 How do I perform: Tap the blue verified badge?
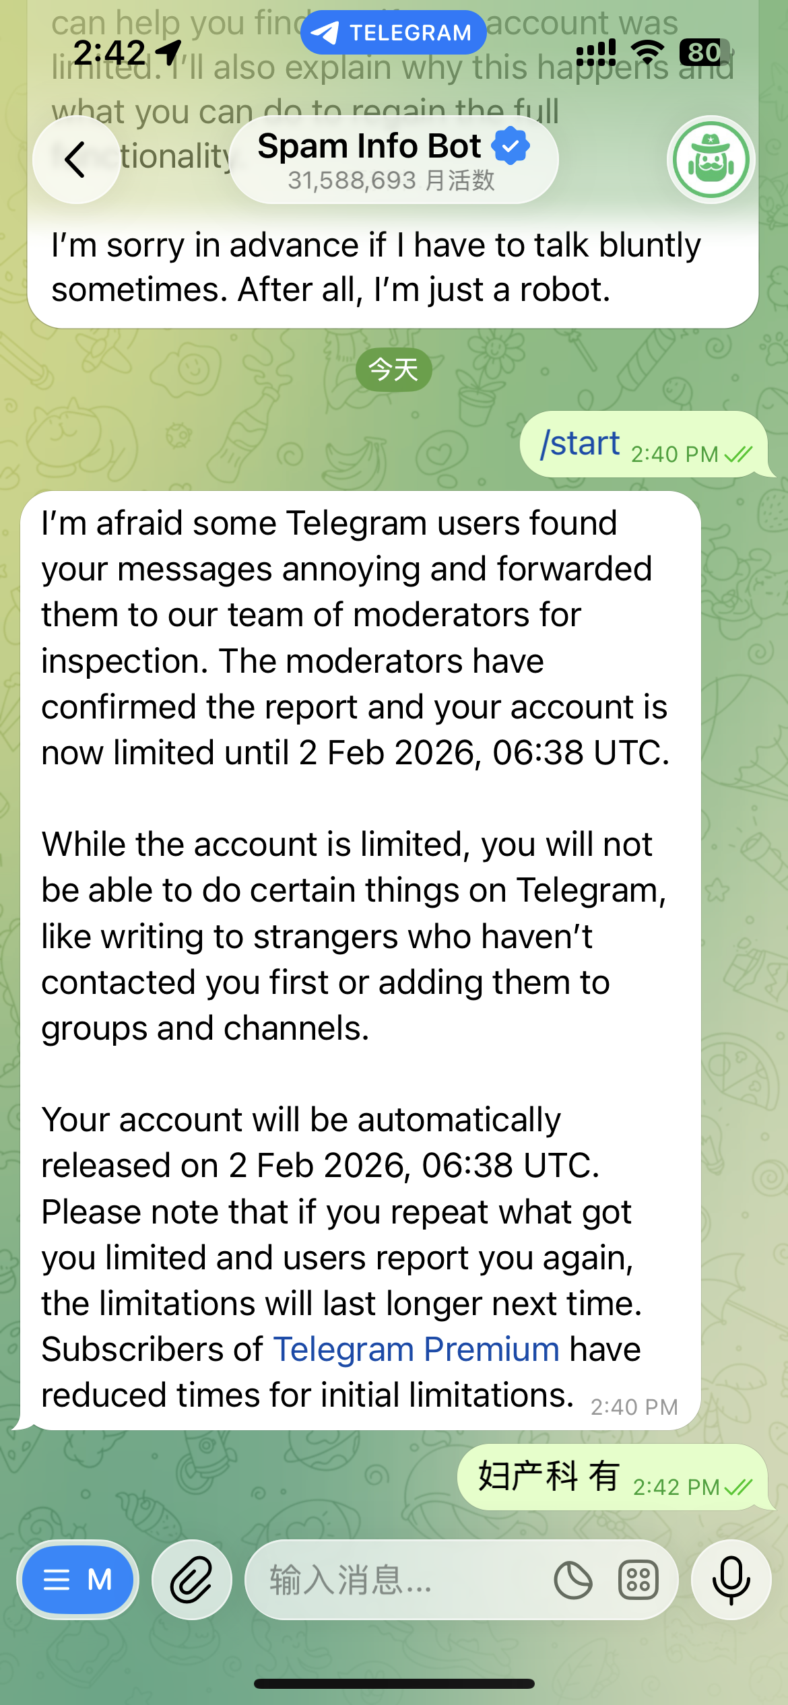(x=511, y=145)
